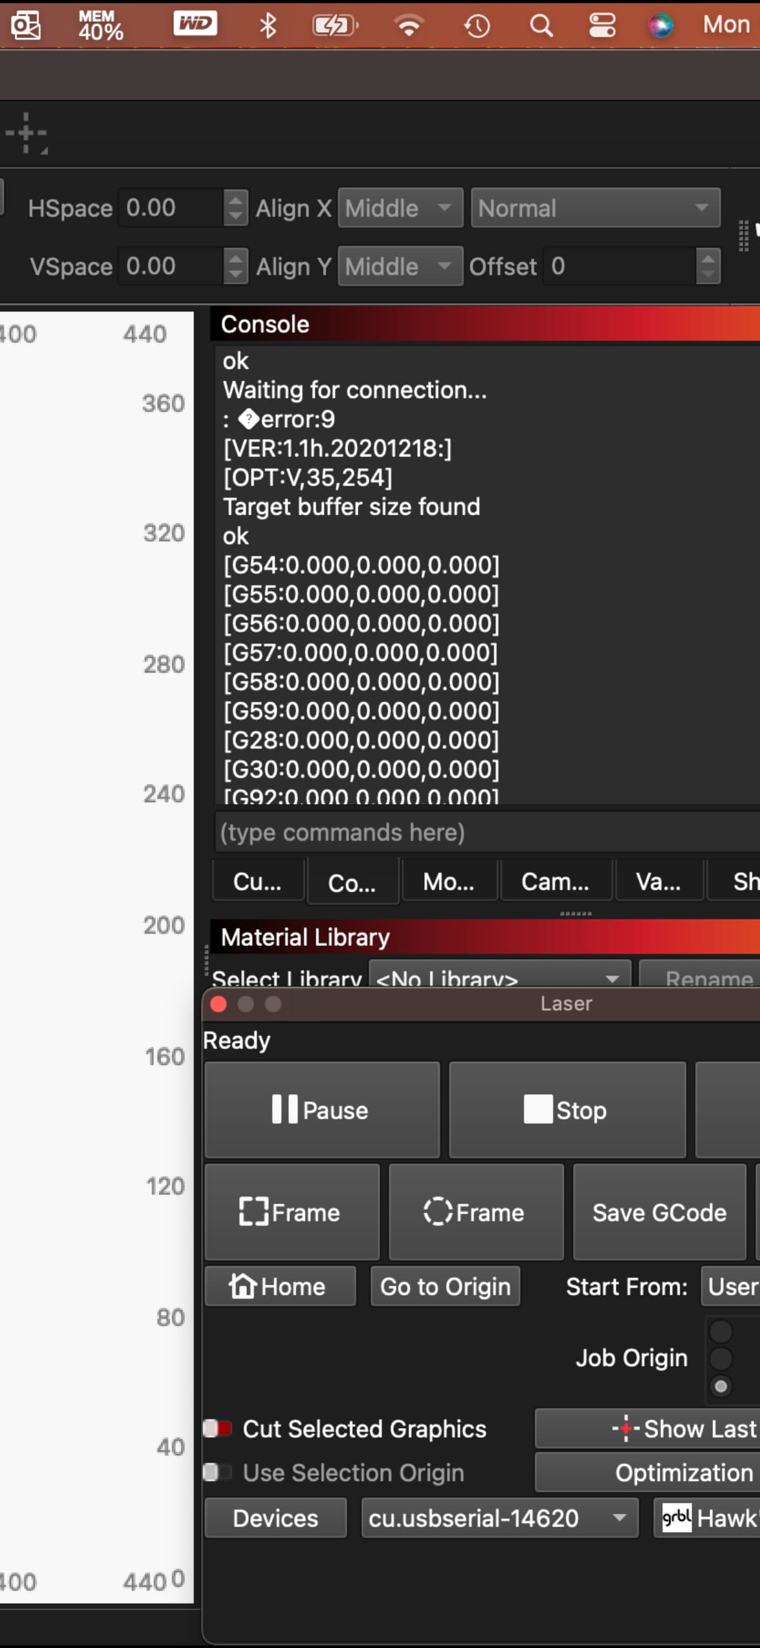Click the position laser crosshair tool
This screenshot has width=760, height=1648.
tap(26, 133)
